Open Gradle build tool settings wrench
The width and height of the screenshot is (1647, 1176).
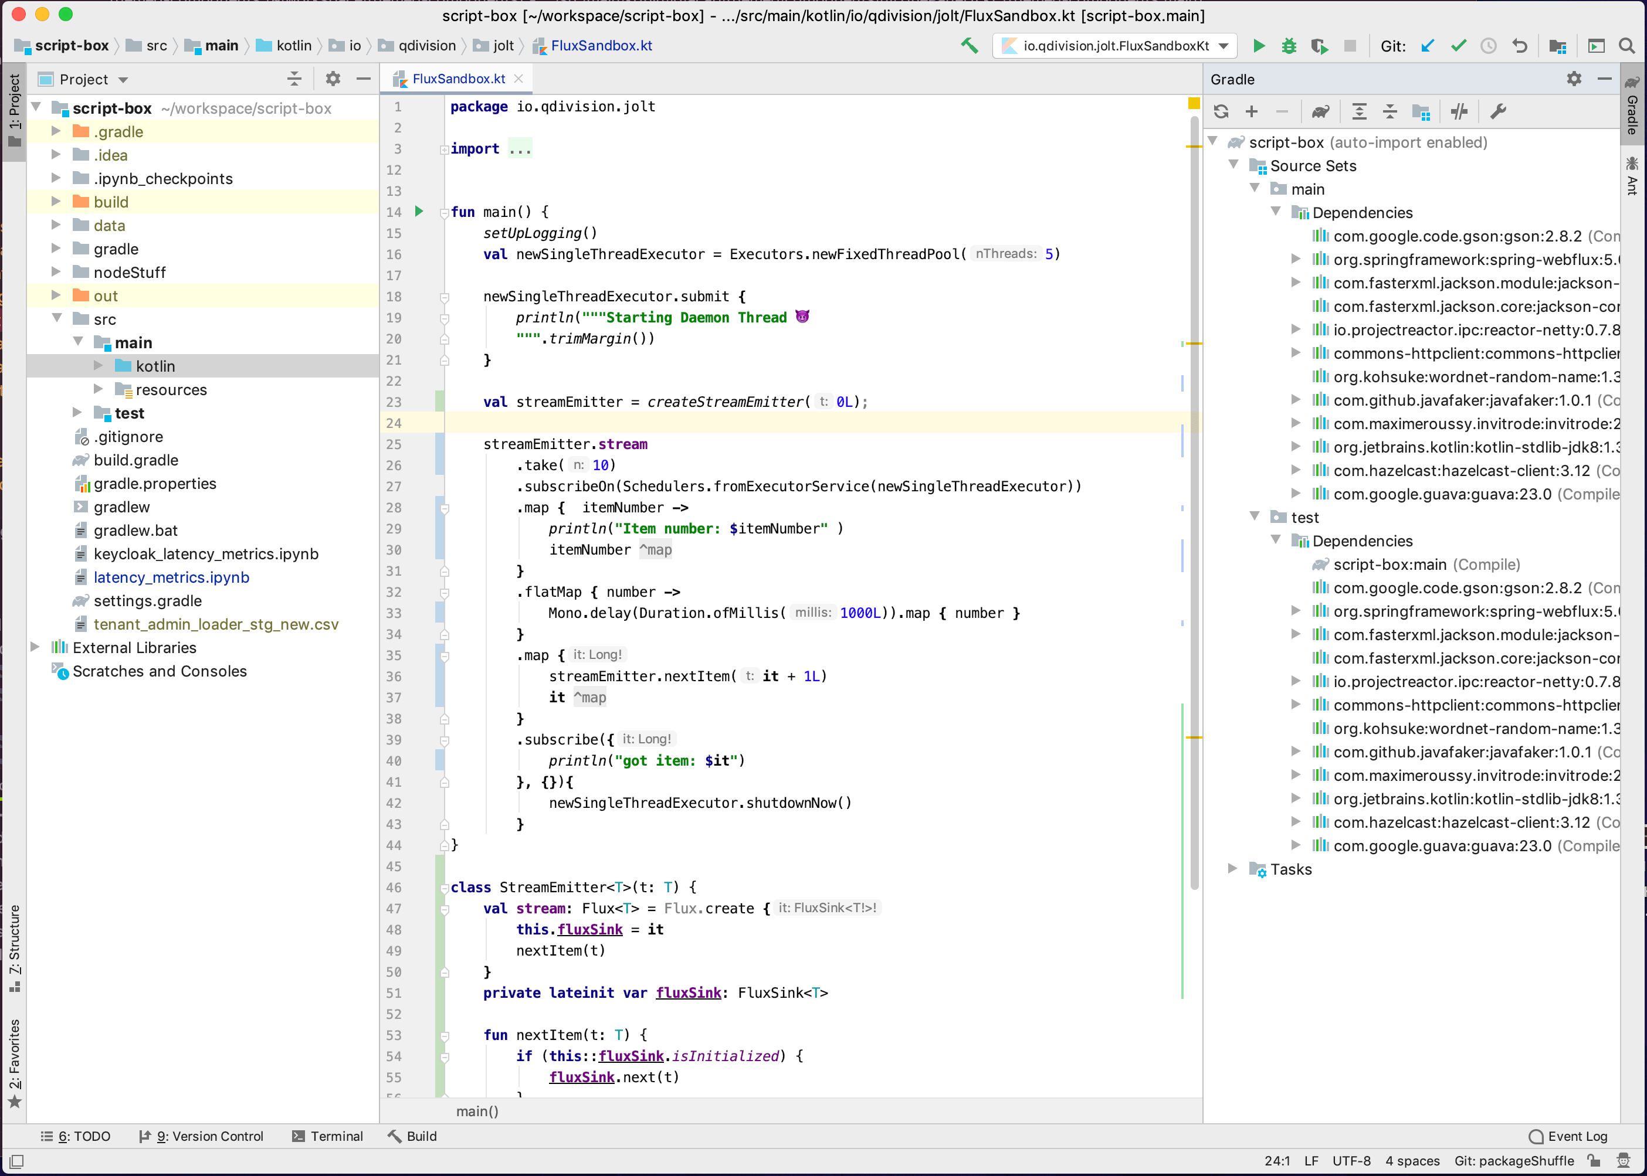click(1497, 111)
